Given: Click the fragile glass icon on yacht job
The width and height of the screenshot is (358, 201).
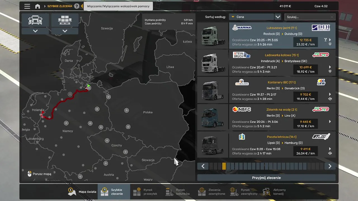Looking at the screenshot, I should pyautogui.click(x=325, y=40).
